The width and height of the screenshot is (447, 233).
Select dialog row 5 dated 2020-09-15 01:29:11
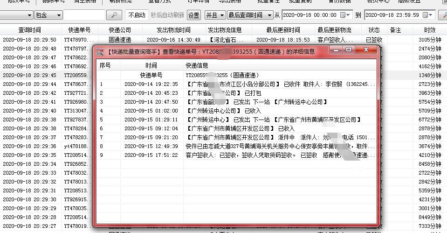(x=236, y=120)
